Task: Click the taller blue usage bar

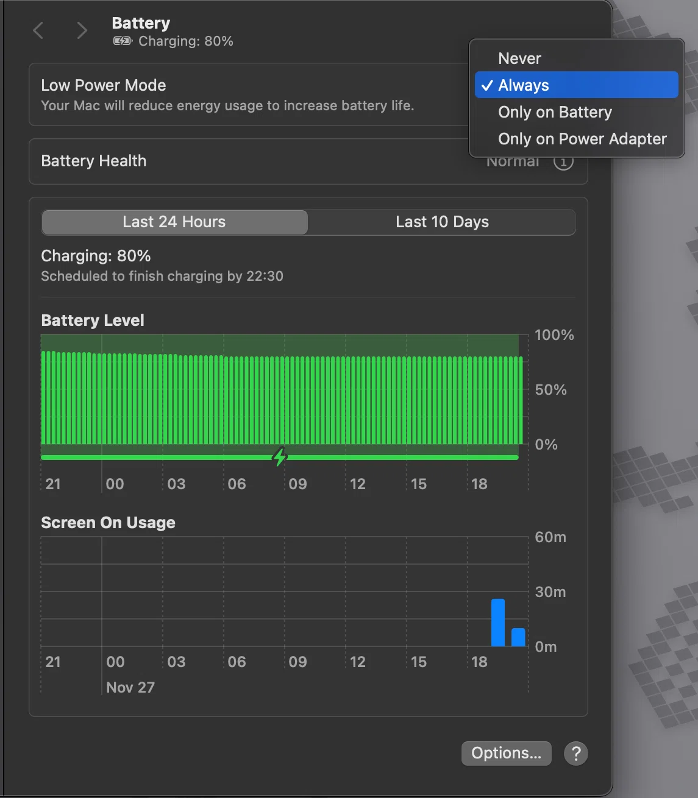Action: pyautogui.click(x=498, y=623)
